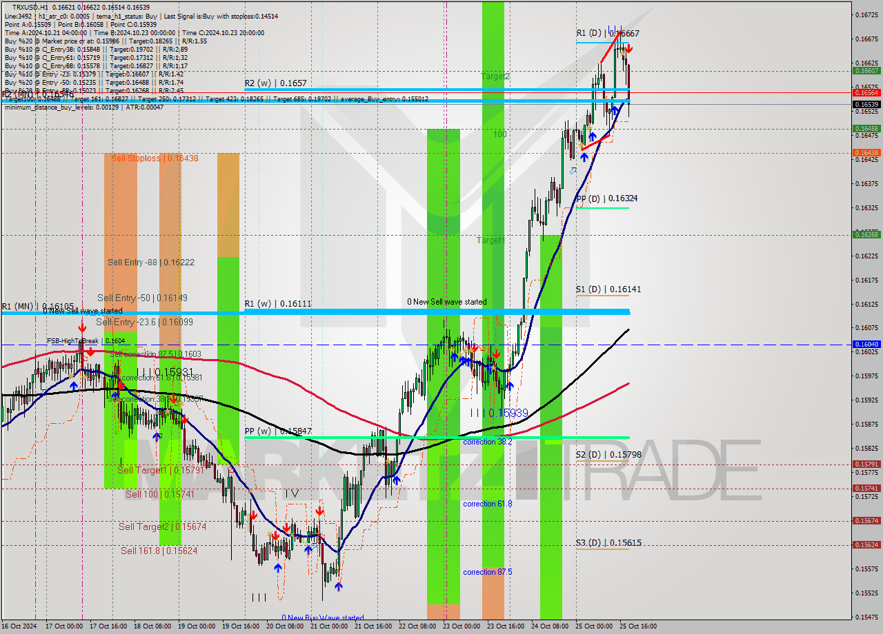Click the green 0.16488 price axis tag
Screen dimensions: 883x634
(x=866, y=128)
